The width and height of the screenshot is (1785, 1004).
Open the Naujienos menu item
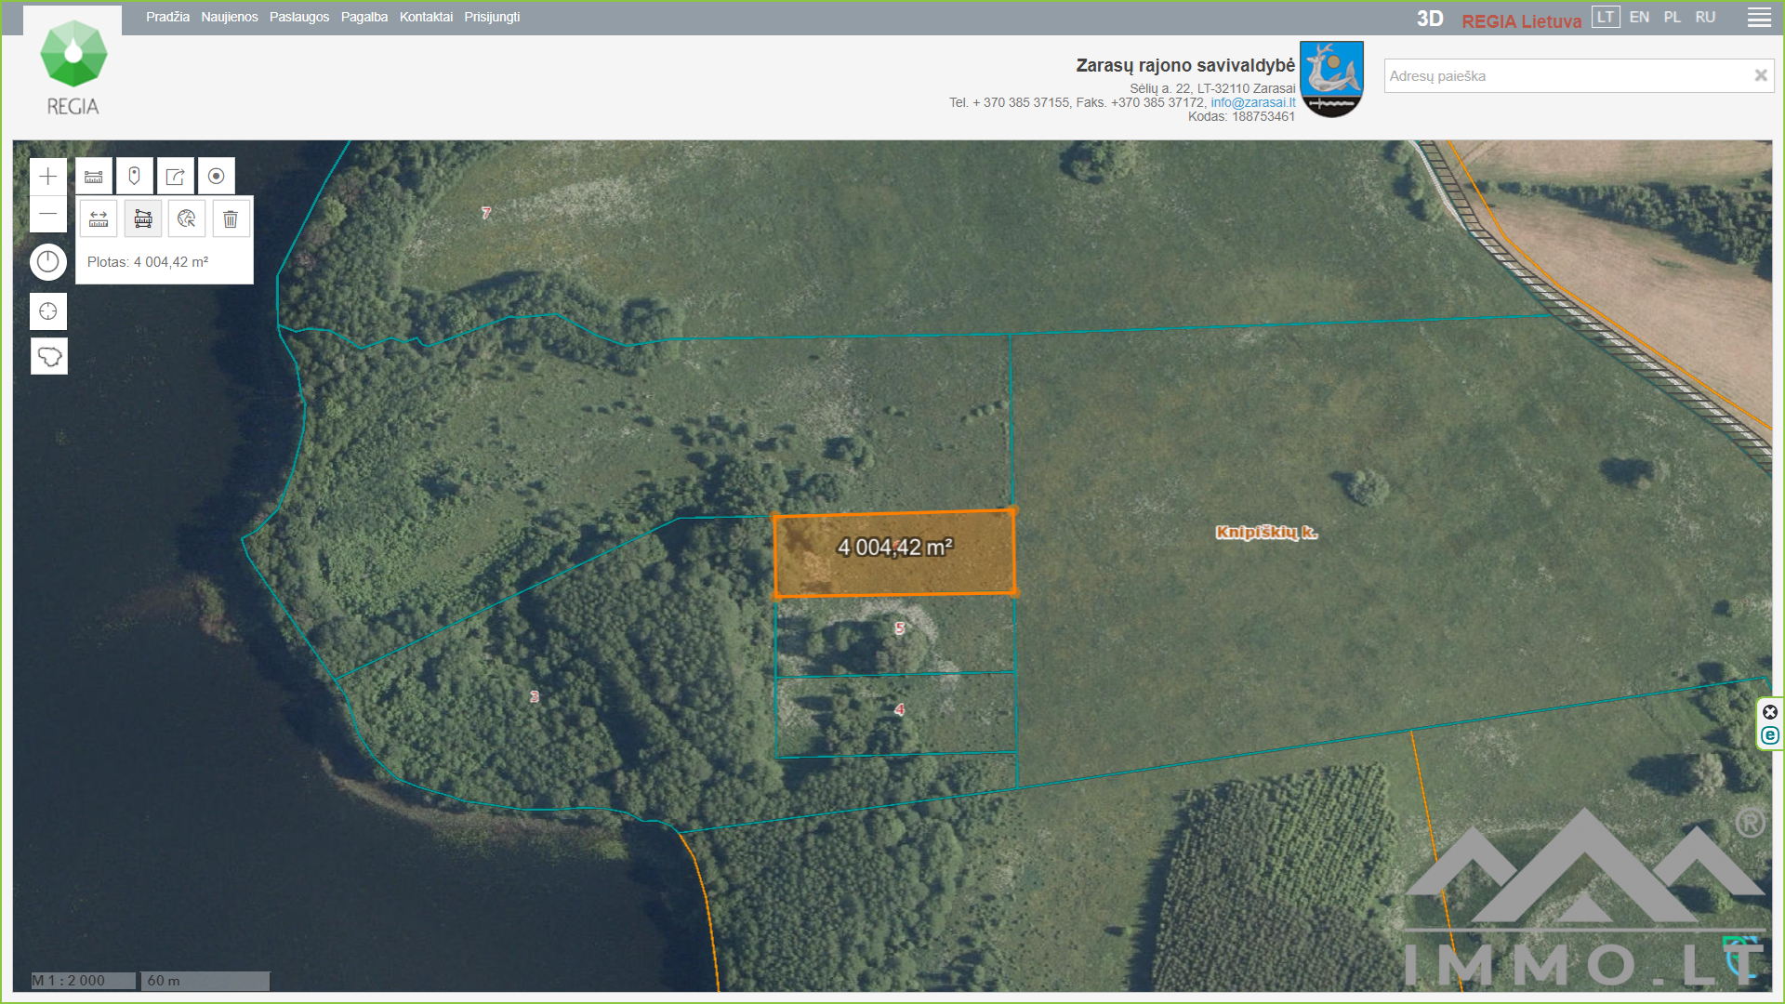pos(230,17)
